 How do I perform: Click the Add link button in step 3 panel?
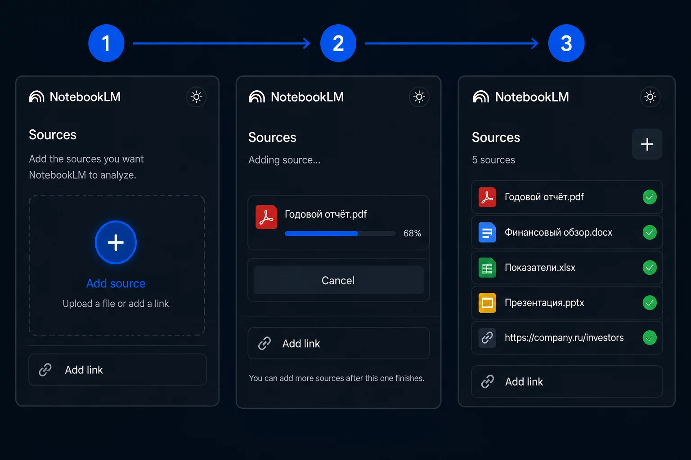[x=567, y=382]
